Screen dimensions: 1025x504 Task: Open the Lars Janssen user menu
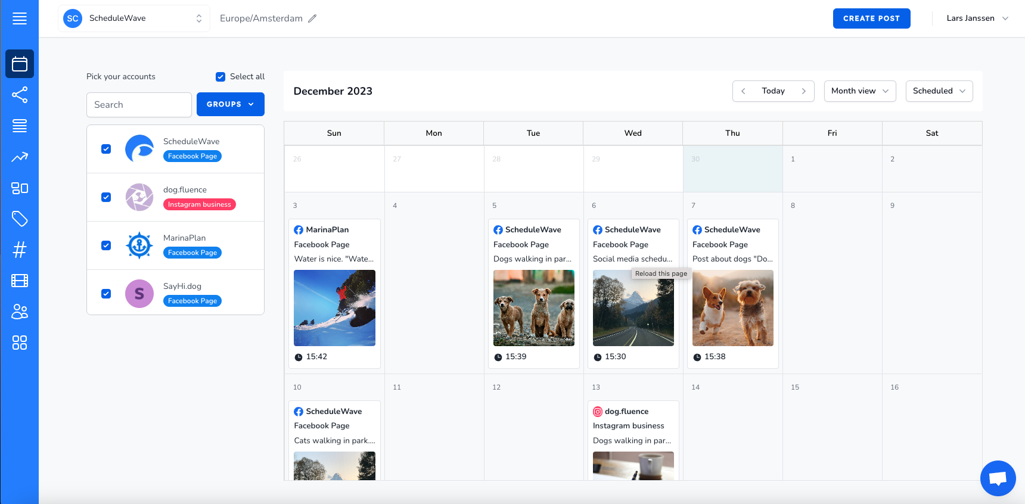tap(977, 18)
